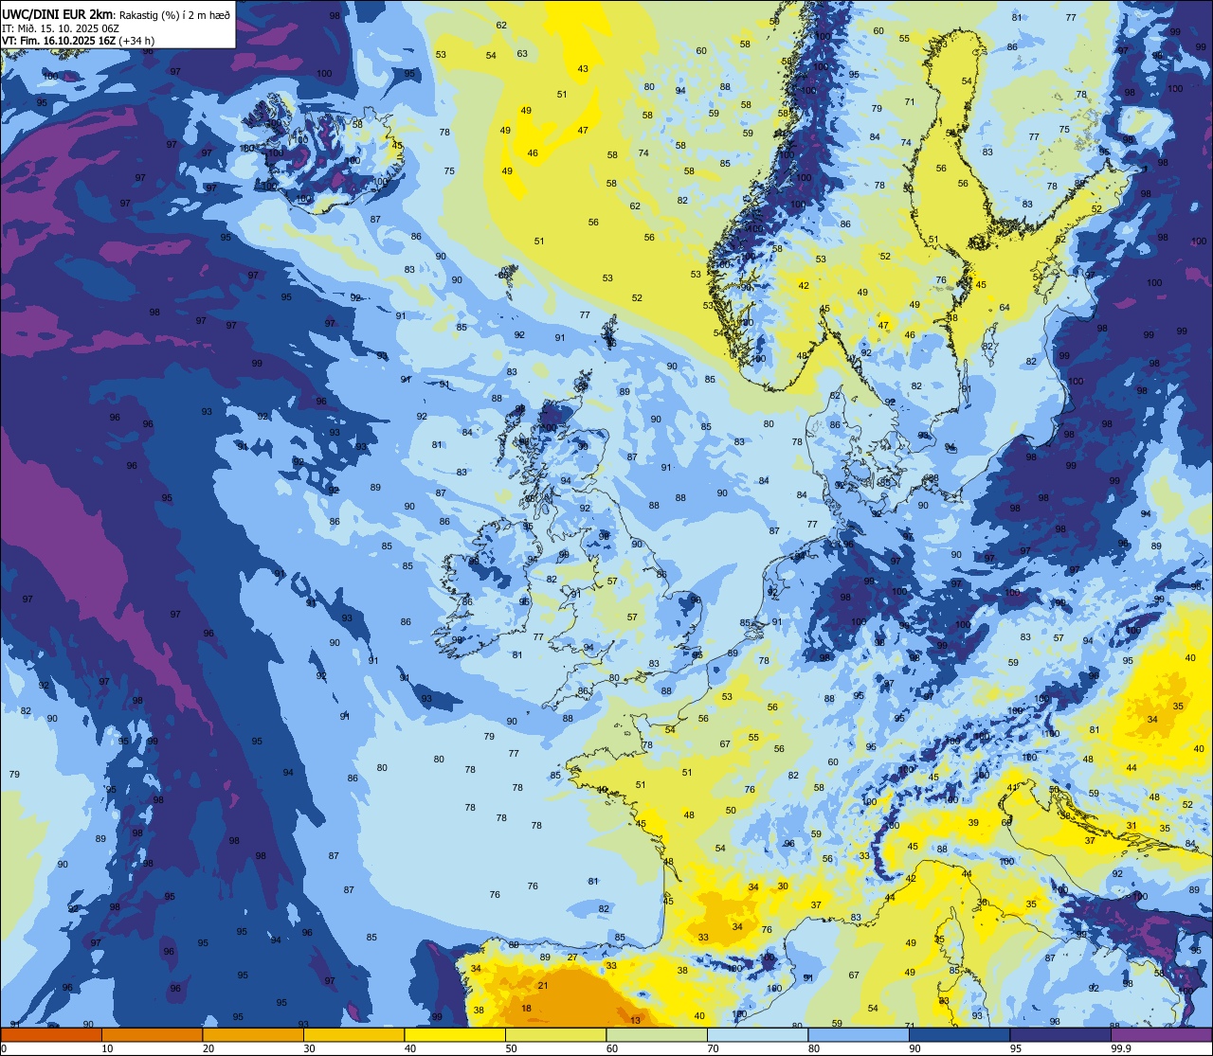Pick the legend swatch between 60 and 70
The width and height of the screenshot is (1213, 1056).
pos(657,1035)
